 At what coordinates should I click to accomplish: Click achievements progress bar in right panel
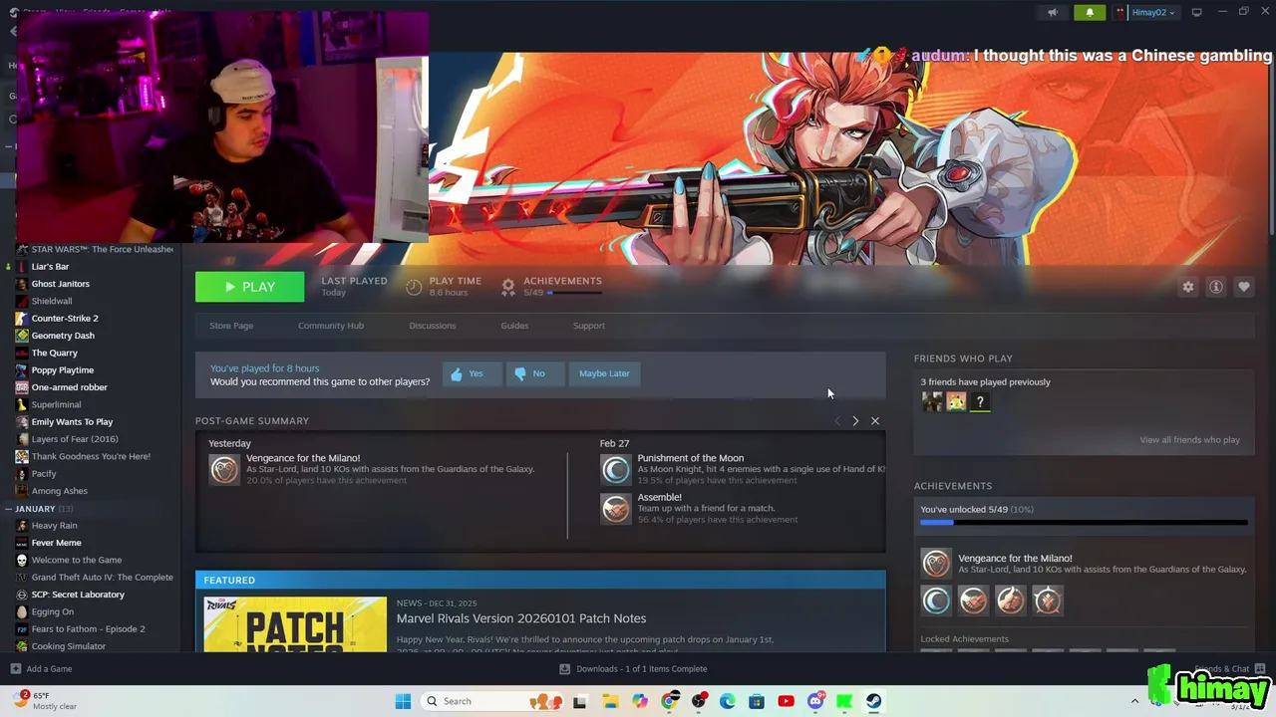(1084, 522)
